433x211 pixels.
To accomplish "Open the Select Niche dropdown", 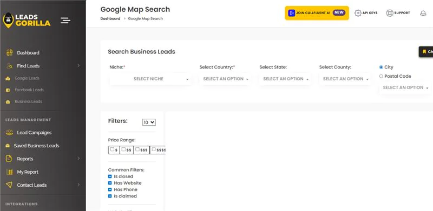I will coord(150,79).
